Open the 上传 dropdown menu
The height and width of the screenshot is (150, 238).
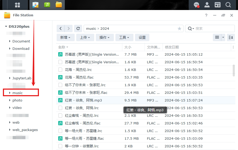[x=85, y=37]
